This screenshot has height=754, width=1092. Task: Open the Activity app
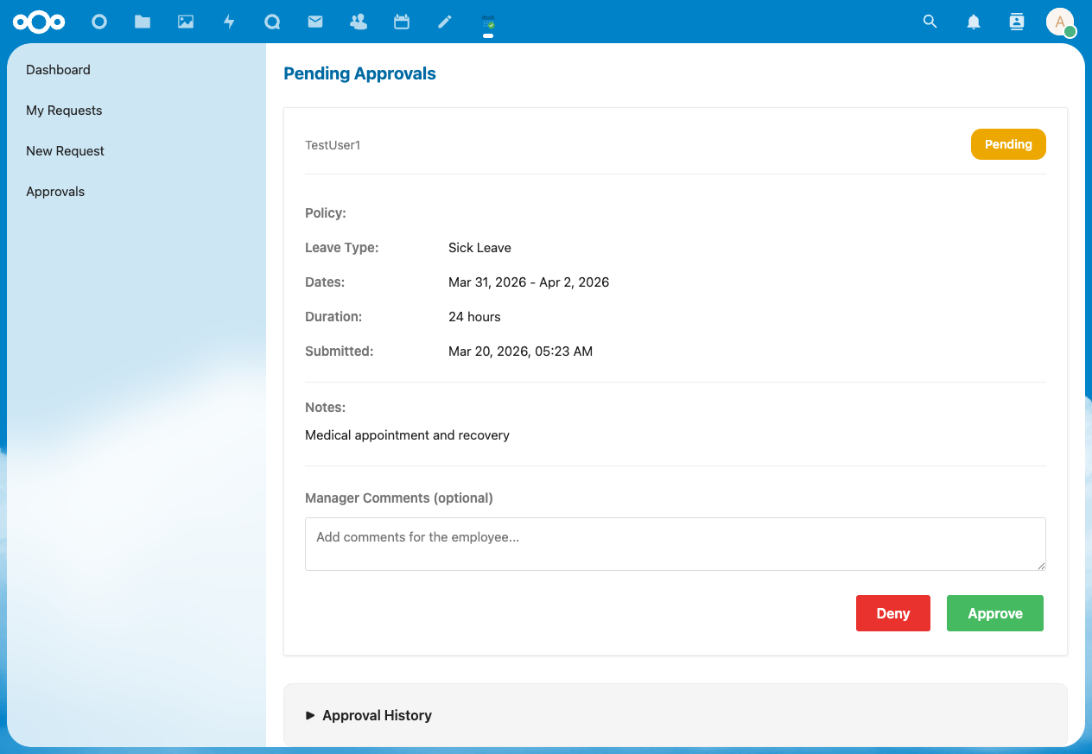tap(228, 22)
